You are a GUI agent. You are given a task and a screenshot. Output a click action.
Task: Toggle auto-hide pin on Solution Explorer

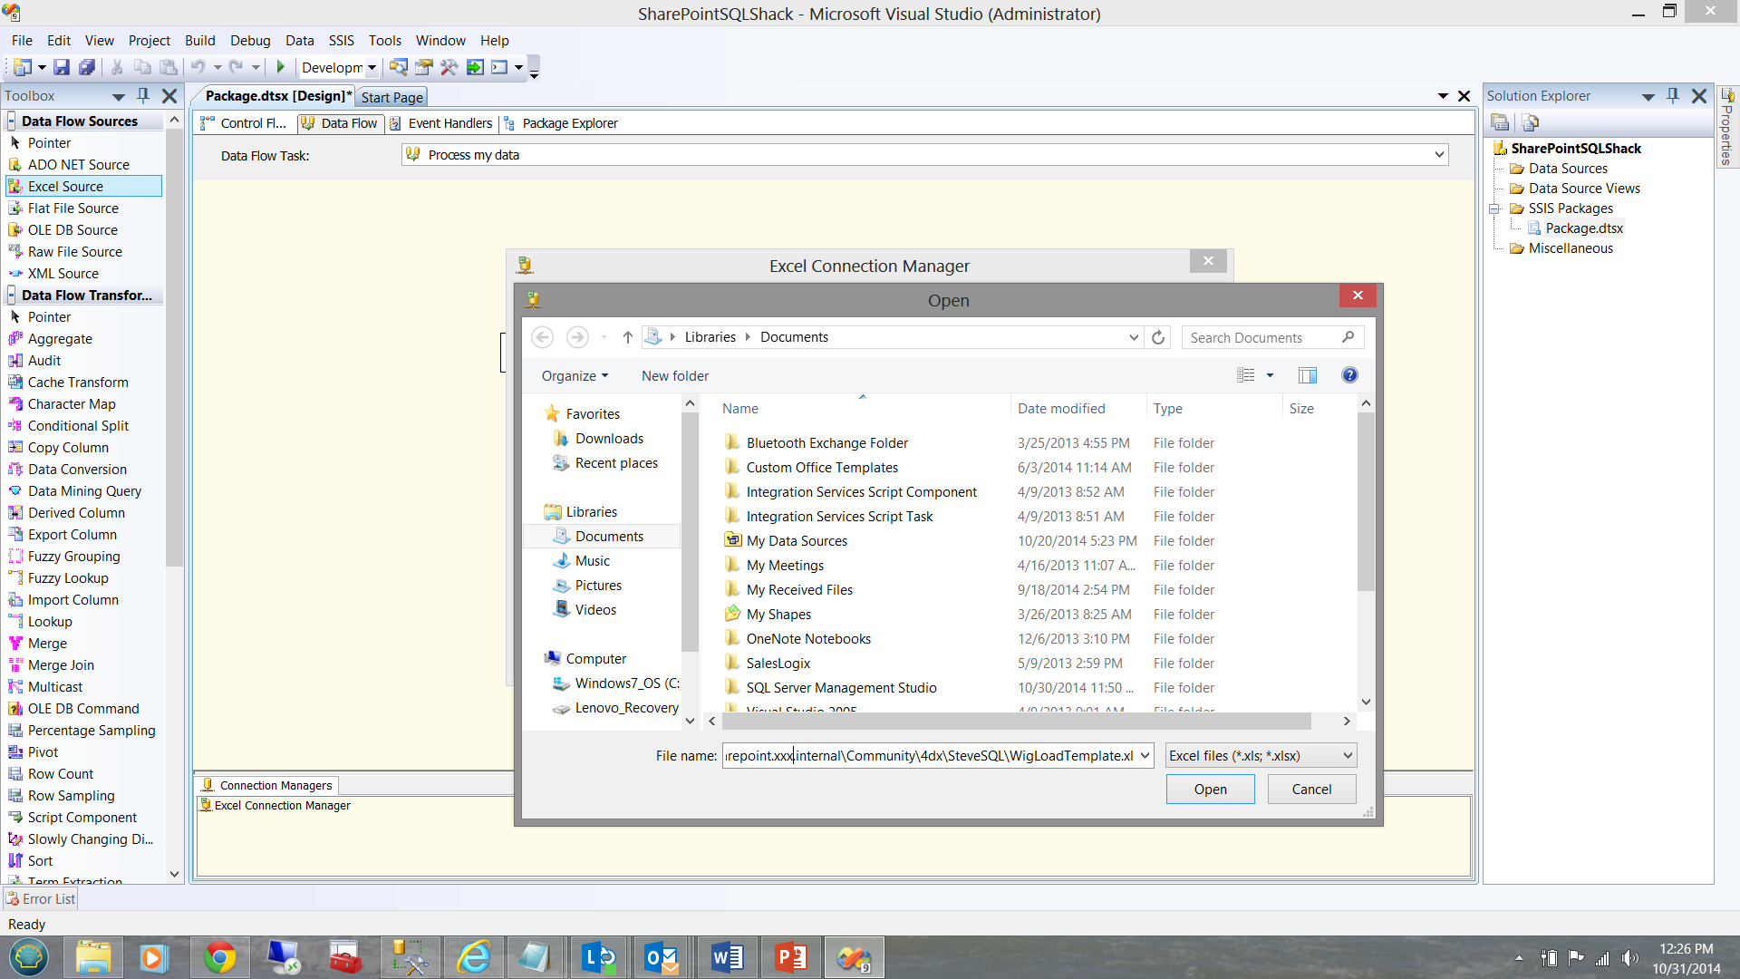coord(1673,95)
